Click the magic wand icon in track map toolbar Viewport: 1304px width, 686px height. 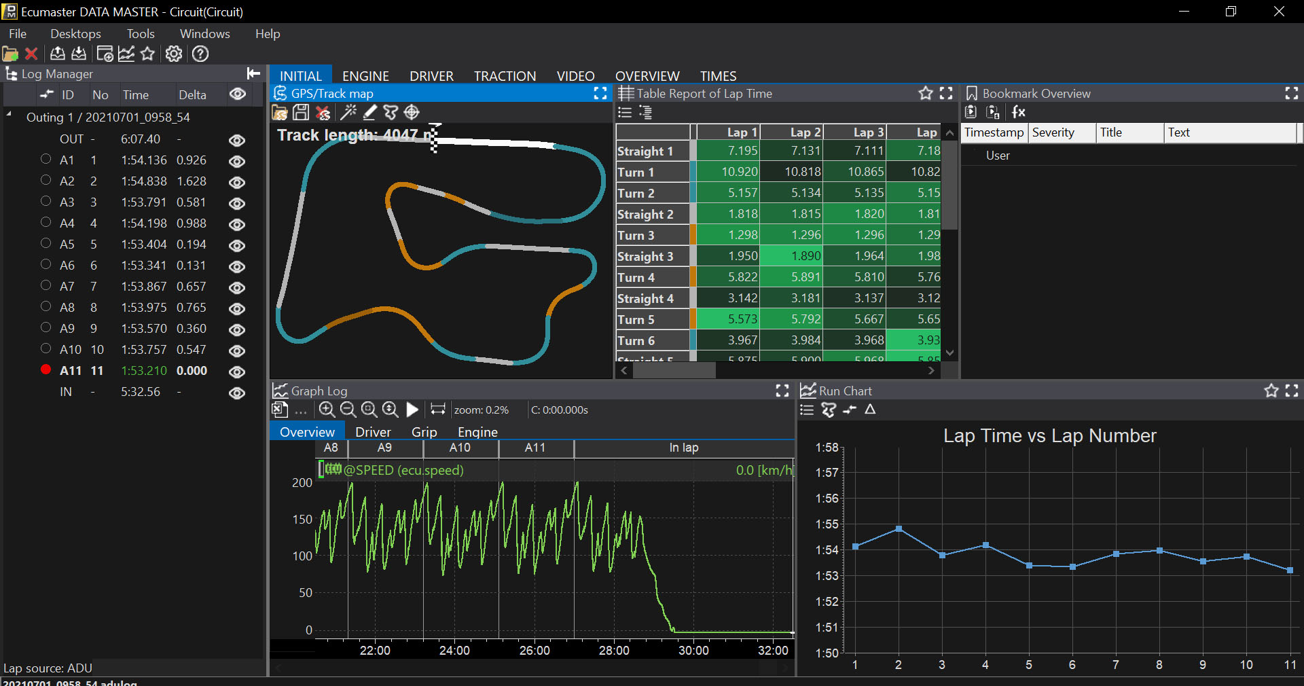pos(348,113)
